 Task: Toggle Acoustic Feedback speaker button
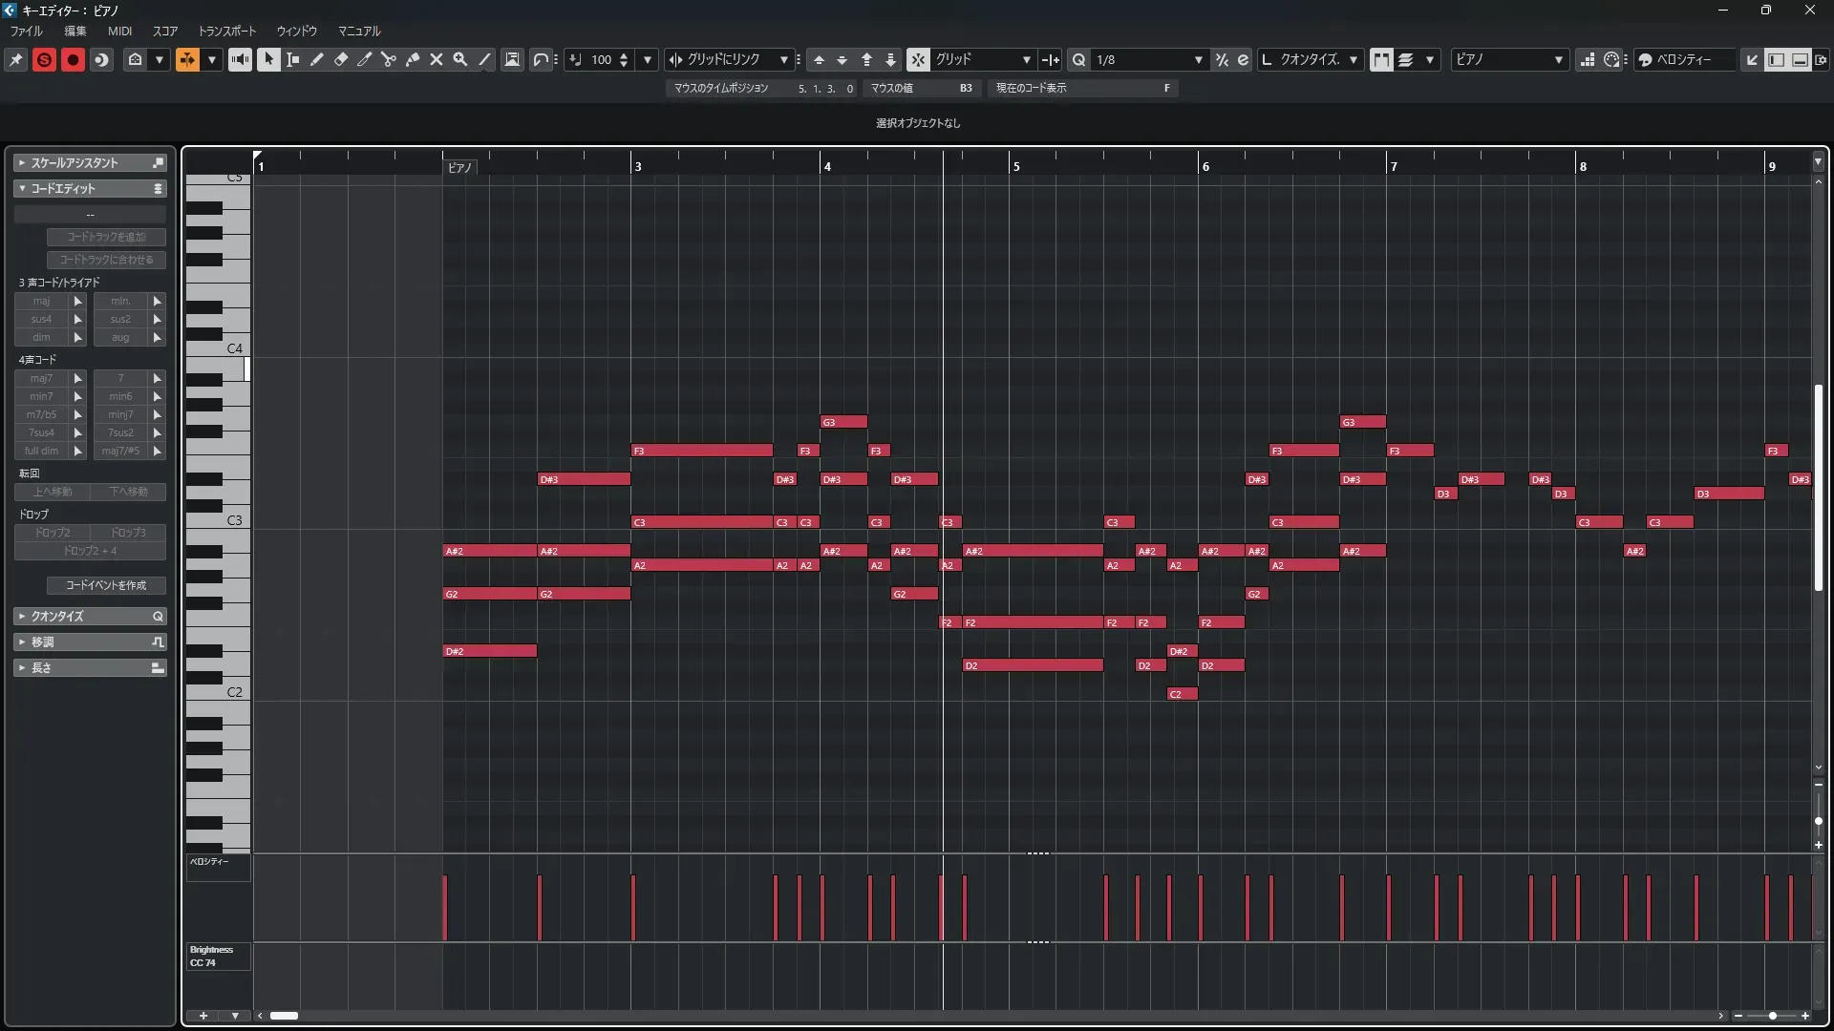pos(240,59)
